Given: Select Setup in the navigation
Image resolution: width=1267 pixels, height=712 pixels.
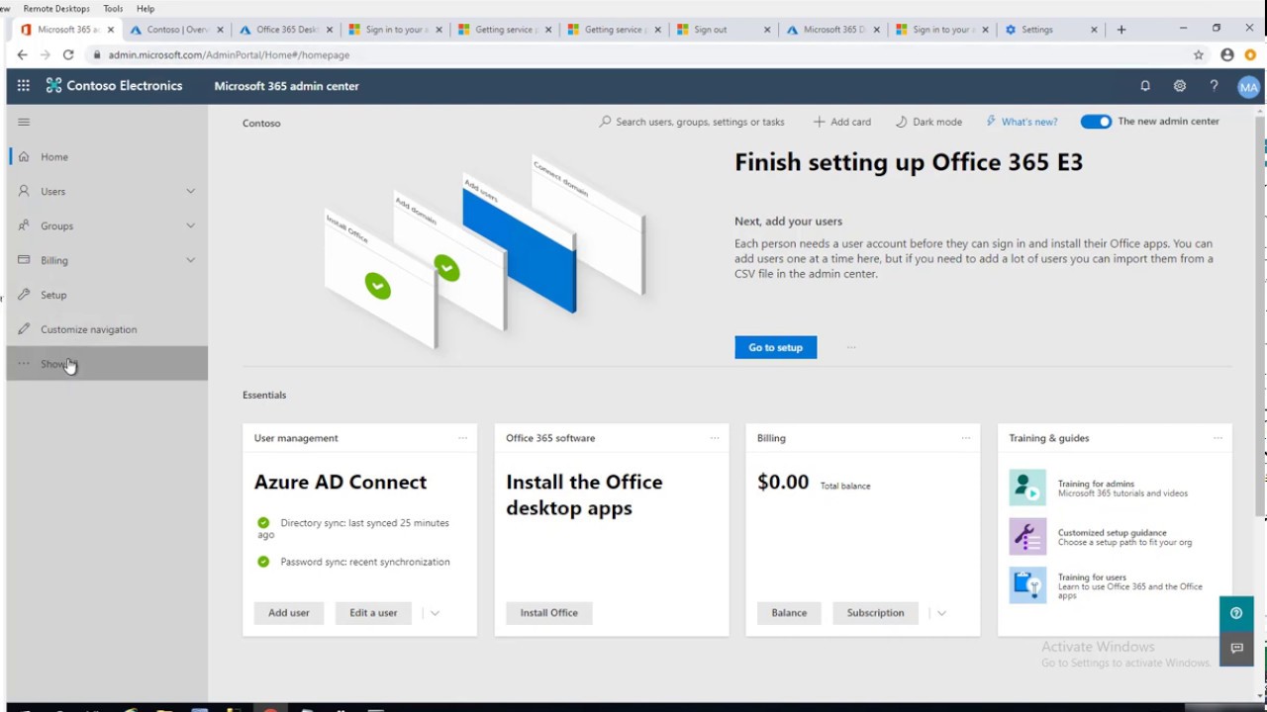Looking at the screenshot, I should click(107, 295).
